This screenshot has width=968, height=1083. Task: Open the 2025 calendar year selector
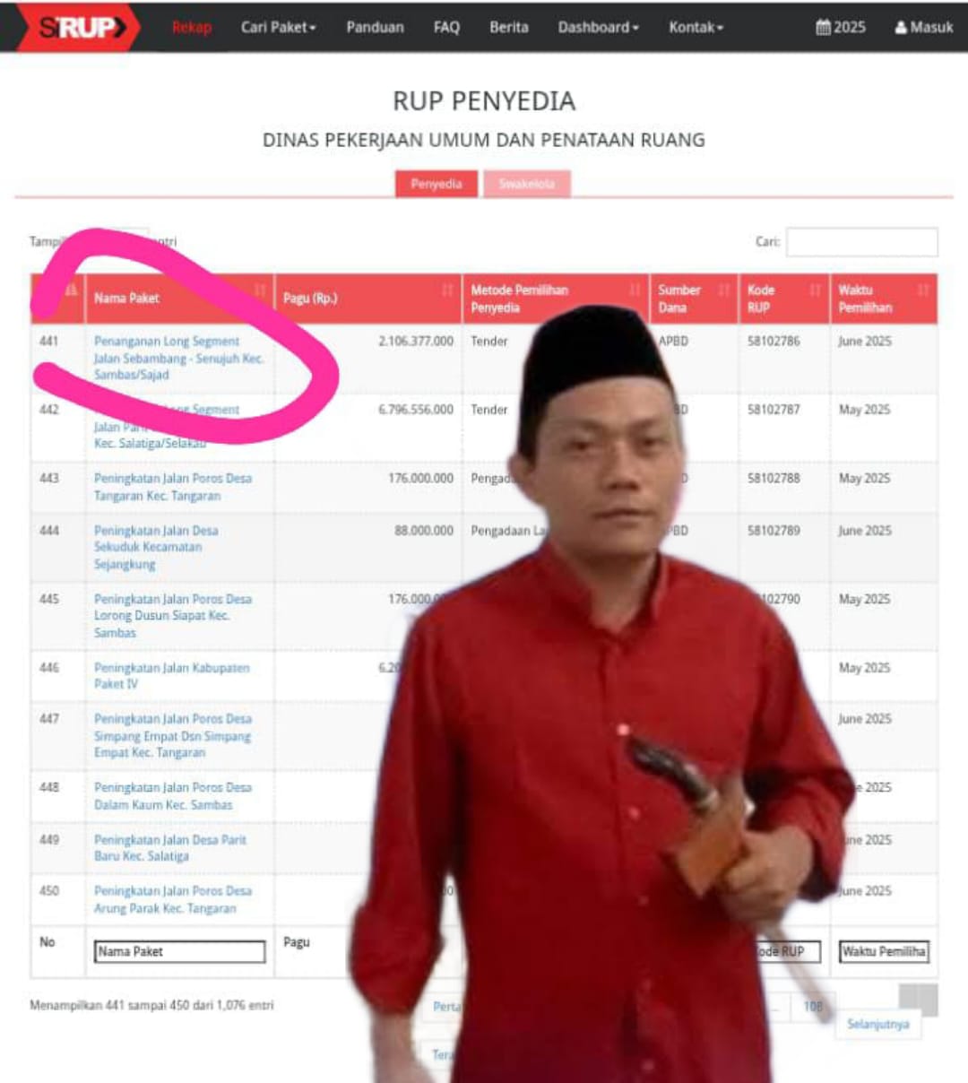click(841, 27)
